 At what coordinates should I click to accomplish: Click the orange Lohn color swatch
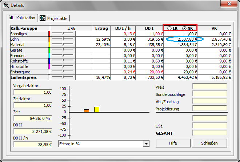49,39
